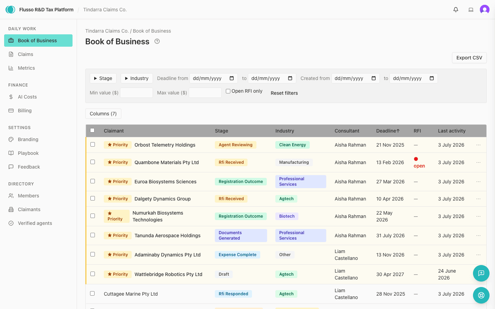
Task: Sort by the Deadline column header
Action: (x=388, y=131)
